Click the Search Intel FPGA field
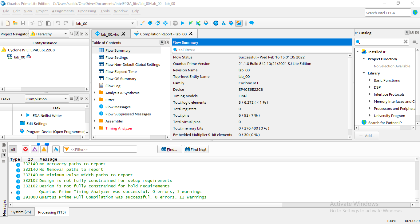The width and height of the screenshot is (420, 224). click(x=388, y=13)
